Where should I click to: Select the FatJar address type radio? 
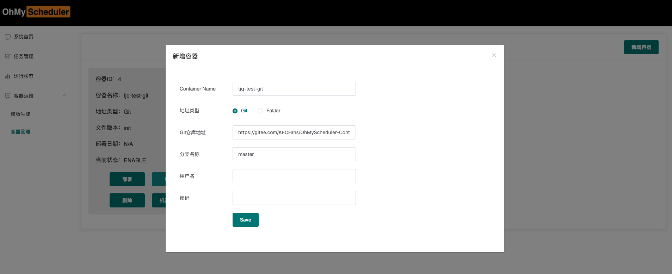click(260, 111)
